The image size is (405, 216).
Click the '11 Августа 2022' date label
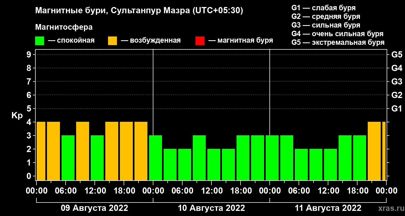point(328,208)
